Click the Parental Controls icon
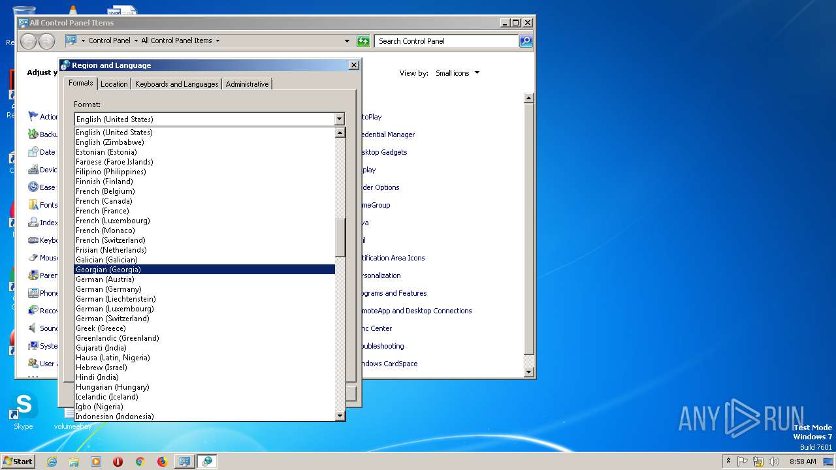 pos(33,275)
